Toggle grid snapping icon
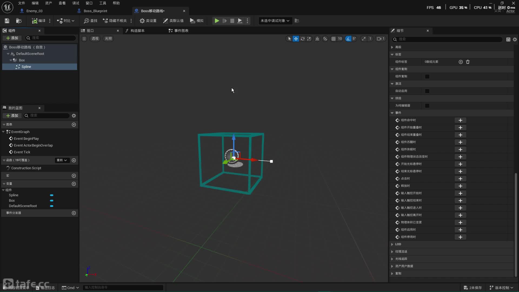Image resolution: width=519 pixels, height=292 pixels. pos(334,39)
